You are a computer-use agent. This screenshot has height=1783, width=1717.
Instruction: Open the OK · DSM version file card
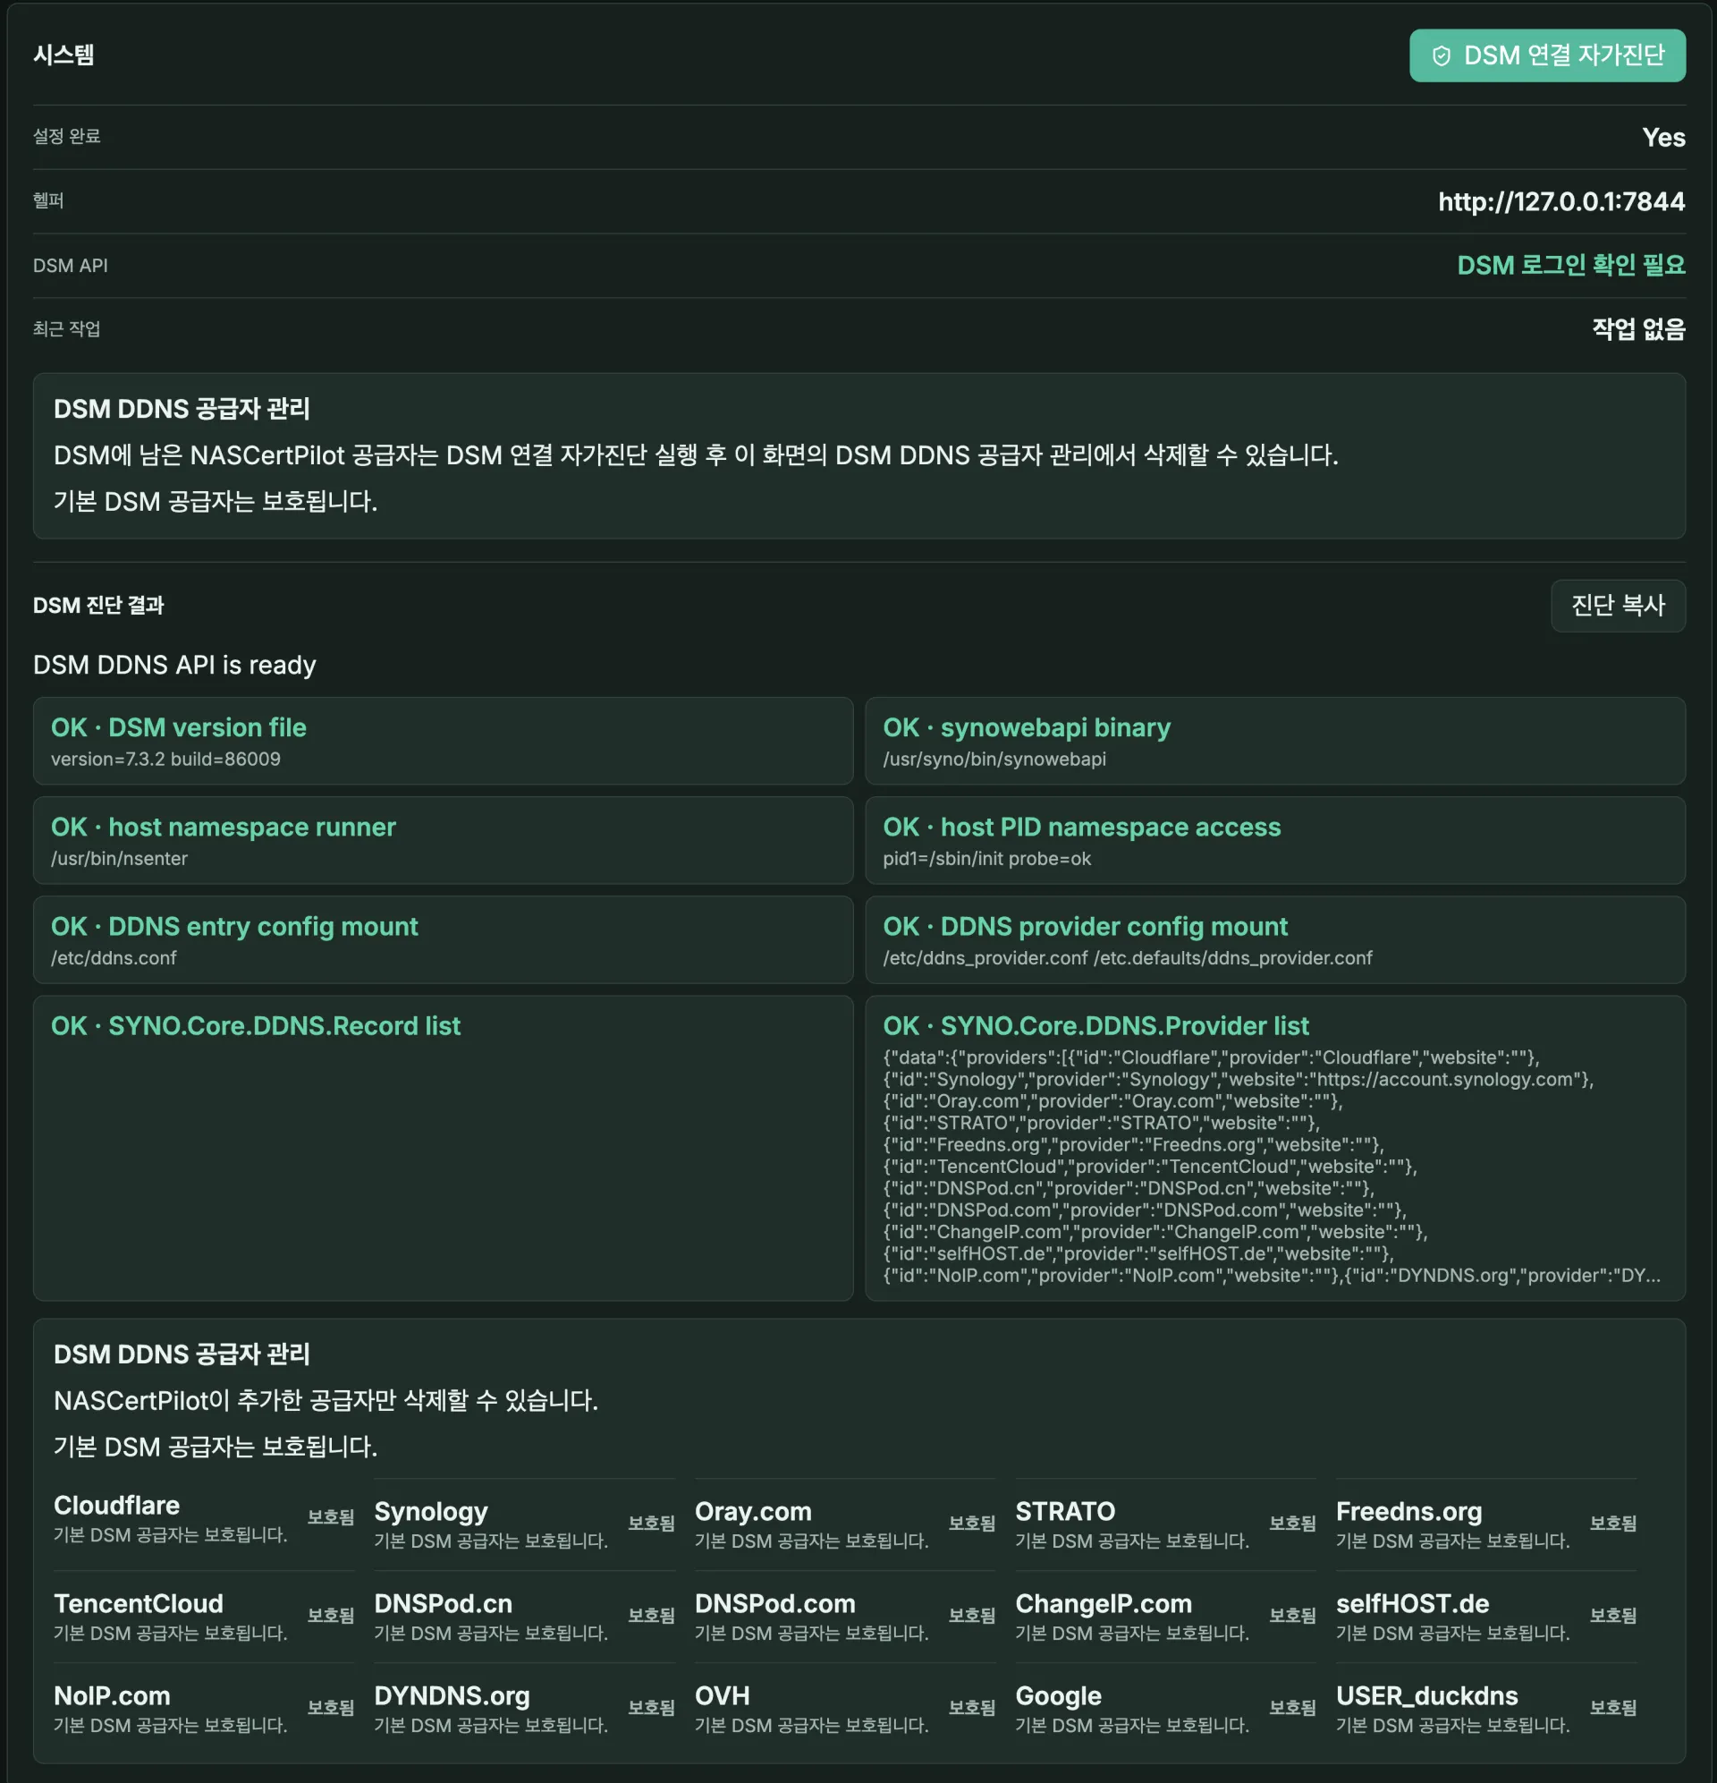coord(443,742)
